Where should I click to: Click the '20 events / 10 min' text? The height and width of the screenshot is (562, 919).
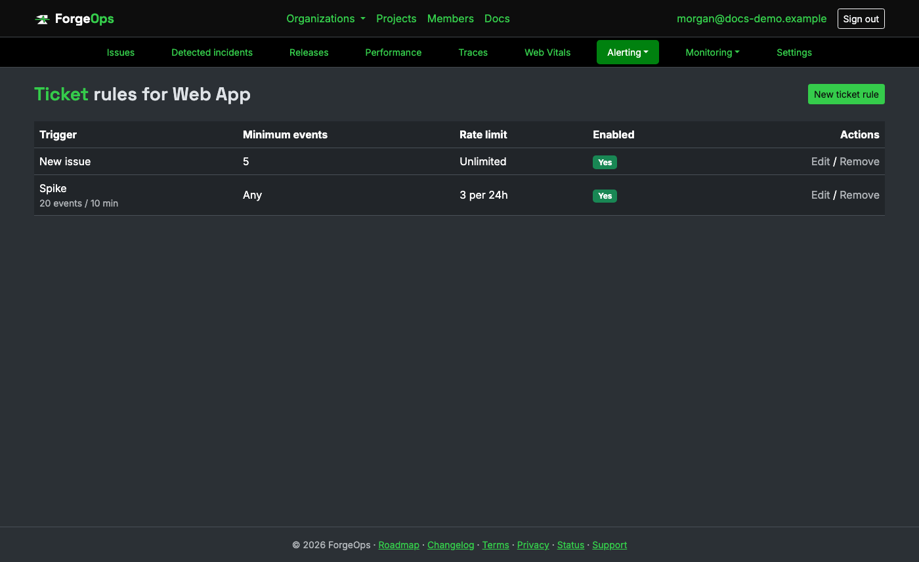79,203
